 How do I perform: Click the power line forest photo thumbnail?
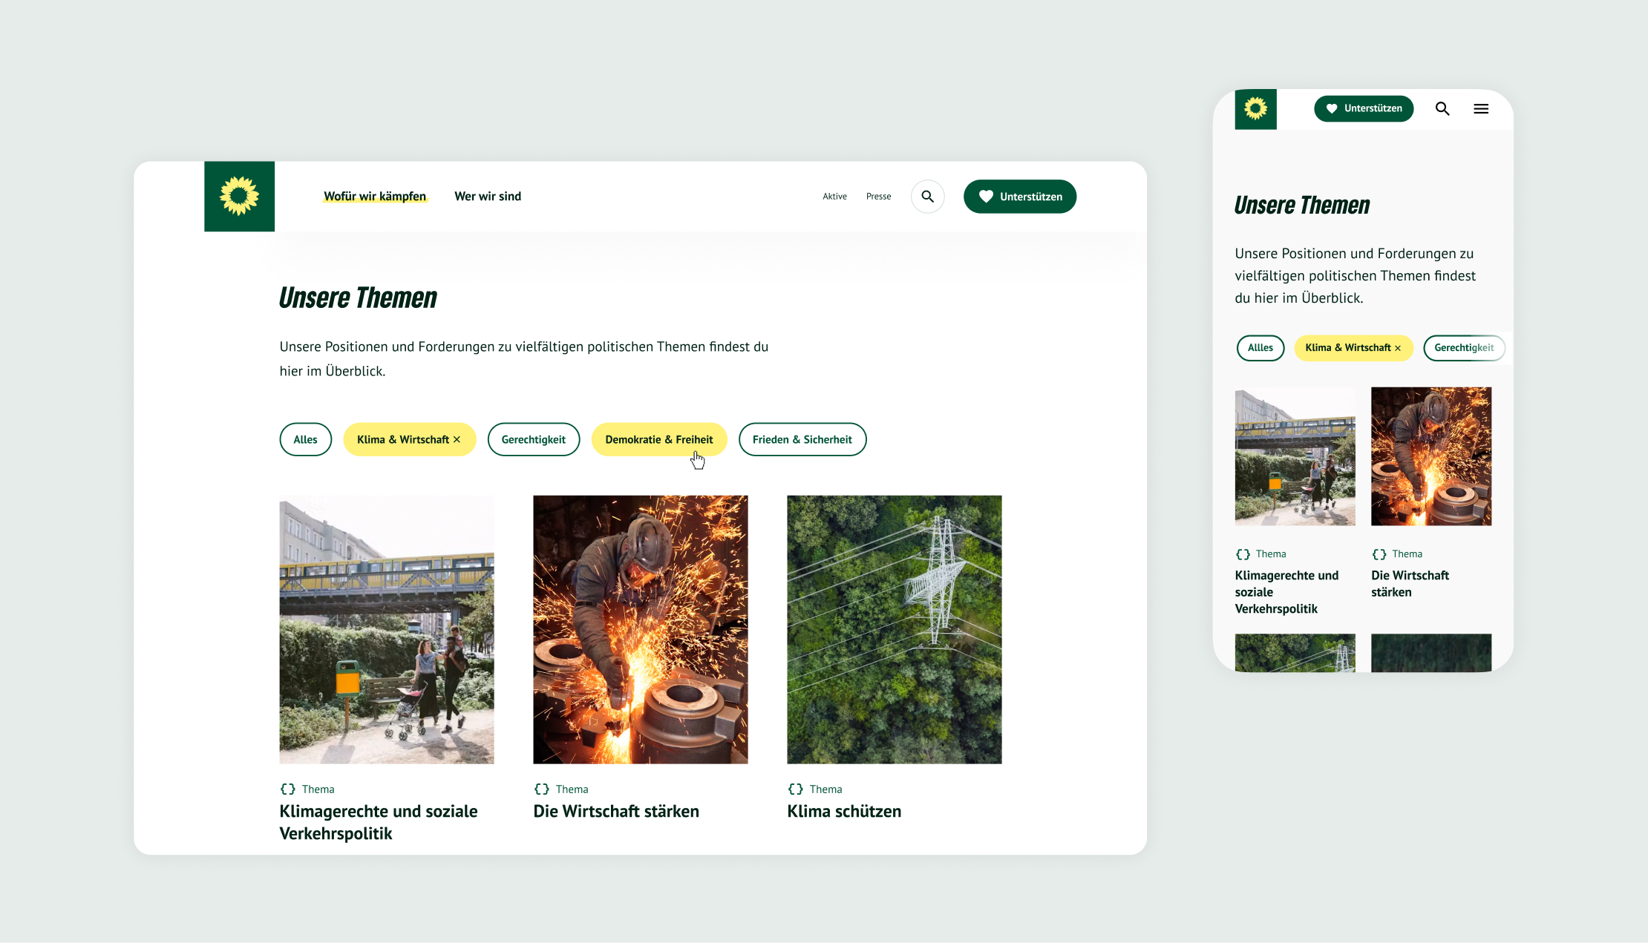tap(894, 629)
